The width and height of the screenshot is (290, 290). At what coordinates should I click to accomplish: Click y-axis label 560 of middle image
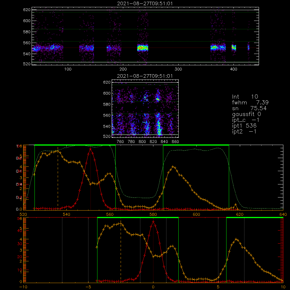click(107, 115)
